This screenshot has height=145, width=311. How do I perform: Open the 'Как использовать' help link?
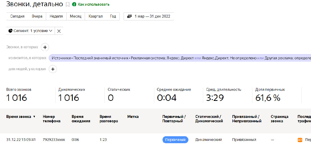click(94, 4)
